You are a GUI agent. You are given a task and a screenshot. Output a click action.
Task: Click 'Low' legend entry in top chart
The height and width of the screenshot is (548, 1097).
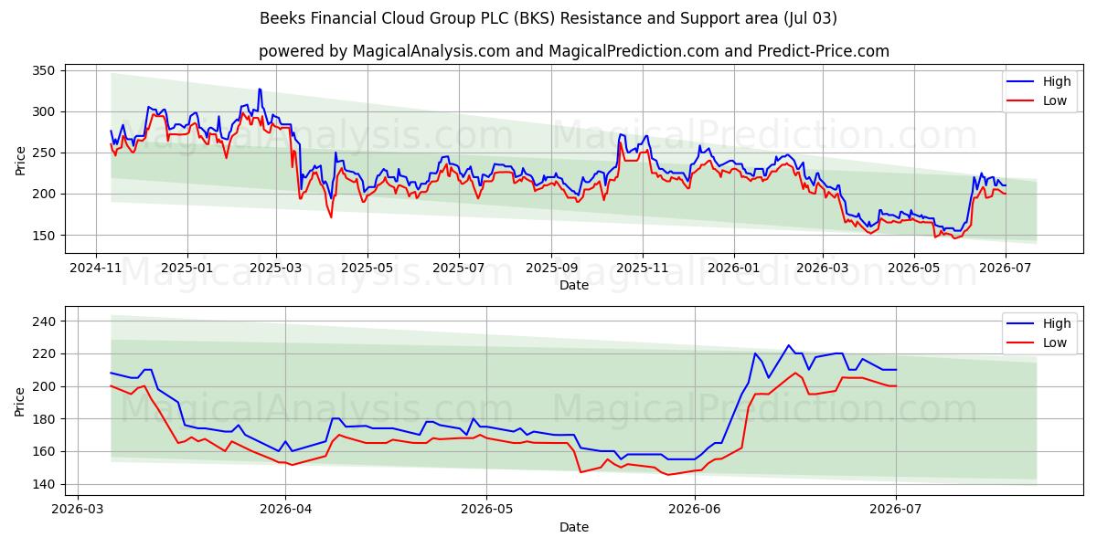1055,100
